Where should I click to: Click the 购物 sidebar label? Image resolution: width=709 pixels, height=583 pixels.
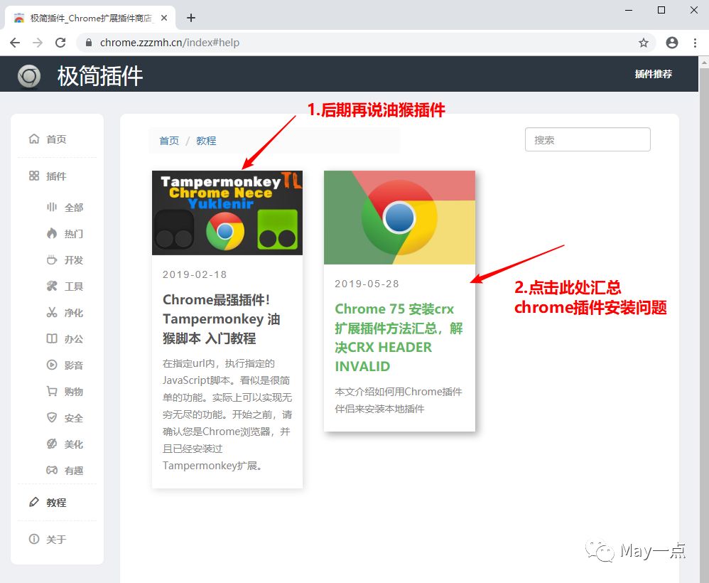[x=74, y=392]
